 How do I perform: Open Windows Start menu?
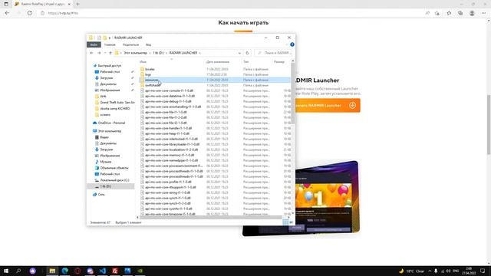[x=6, y=271]
